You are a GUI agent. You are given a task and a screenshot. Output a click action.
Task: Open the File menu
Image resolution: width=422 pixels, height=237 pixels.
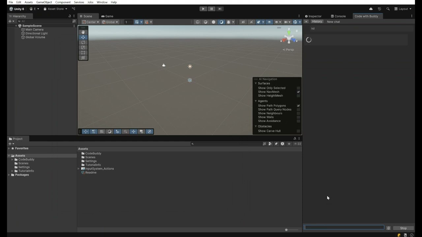11,2
